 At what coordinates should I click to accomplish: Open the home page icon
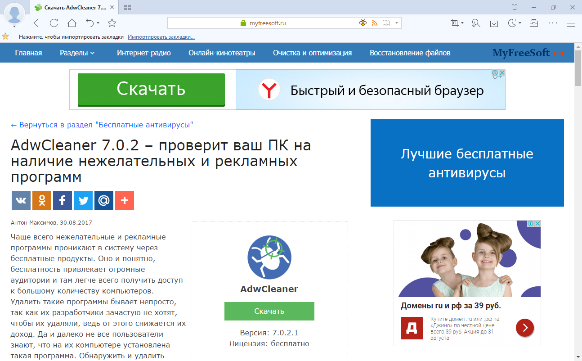(x=72, y=23)
